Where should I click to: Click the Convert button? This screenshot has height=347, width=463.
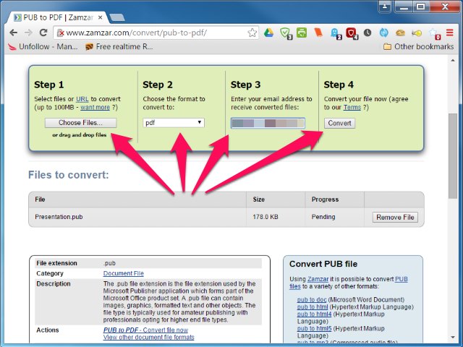point(339,123)
